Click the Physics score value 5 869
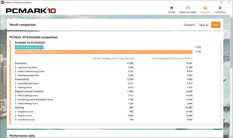Screen dimensions: 233x138 (x=130, y=115)
